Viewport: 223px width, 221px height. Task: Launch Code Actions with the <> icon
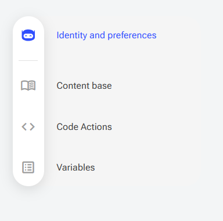click(x=28, y=127)
